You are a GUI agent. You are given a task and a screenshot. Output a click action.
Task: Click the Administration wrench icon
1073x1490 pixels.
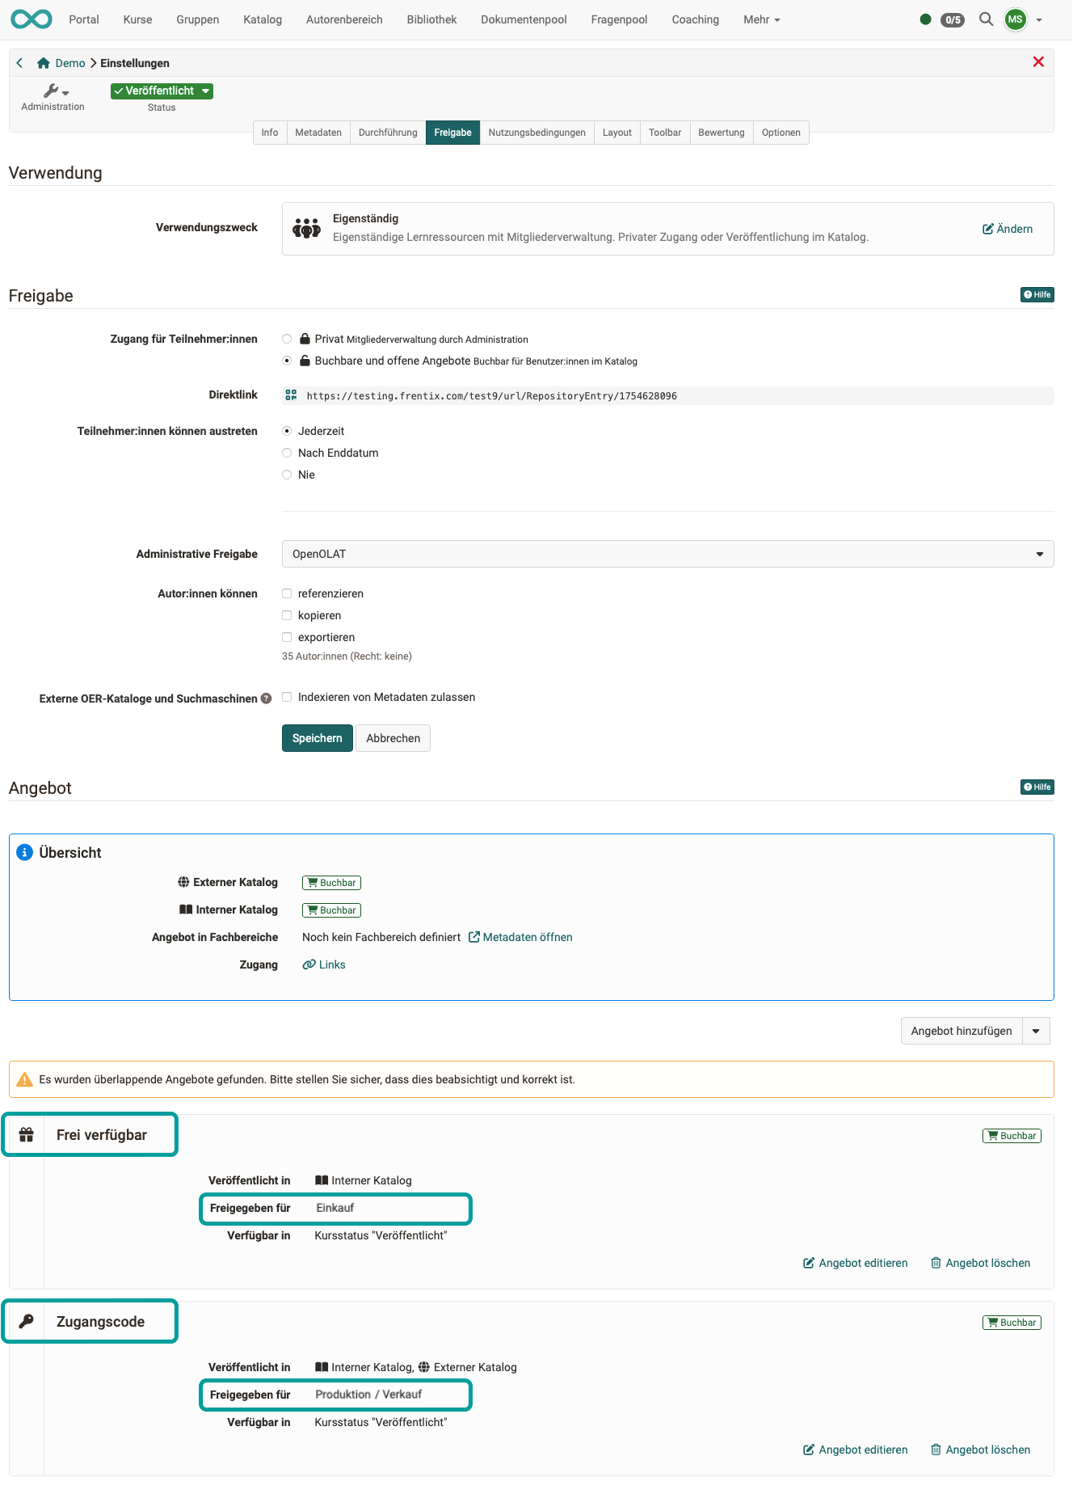pyautogui.click(x=53, y=91)
